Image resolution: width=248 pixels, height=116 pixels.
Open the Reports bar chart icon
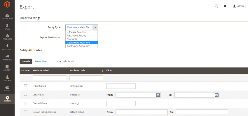[x=7, y=77]
